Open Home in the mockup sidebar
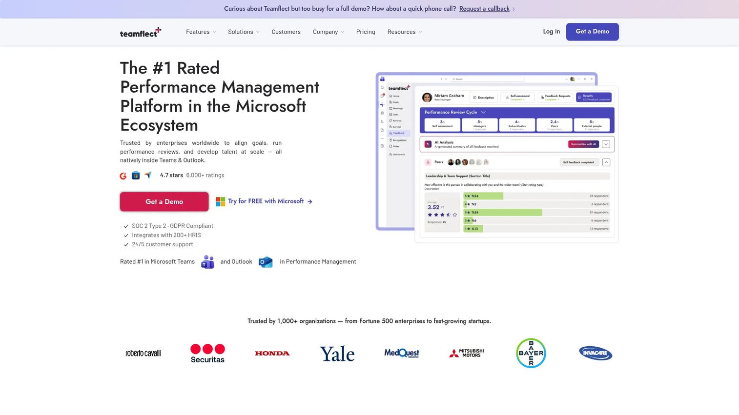Image resolution: width=739 pixels, height=415 pixels. 394,96
